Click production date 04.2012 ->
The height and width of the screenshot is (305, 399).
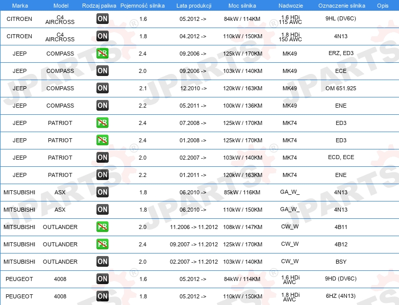[193, 36]
